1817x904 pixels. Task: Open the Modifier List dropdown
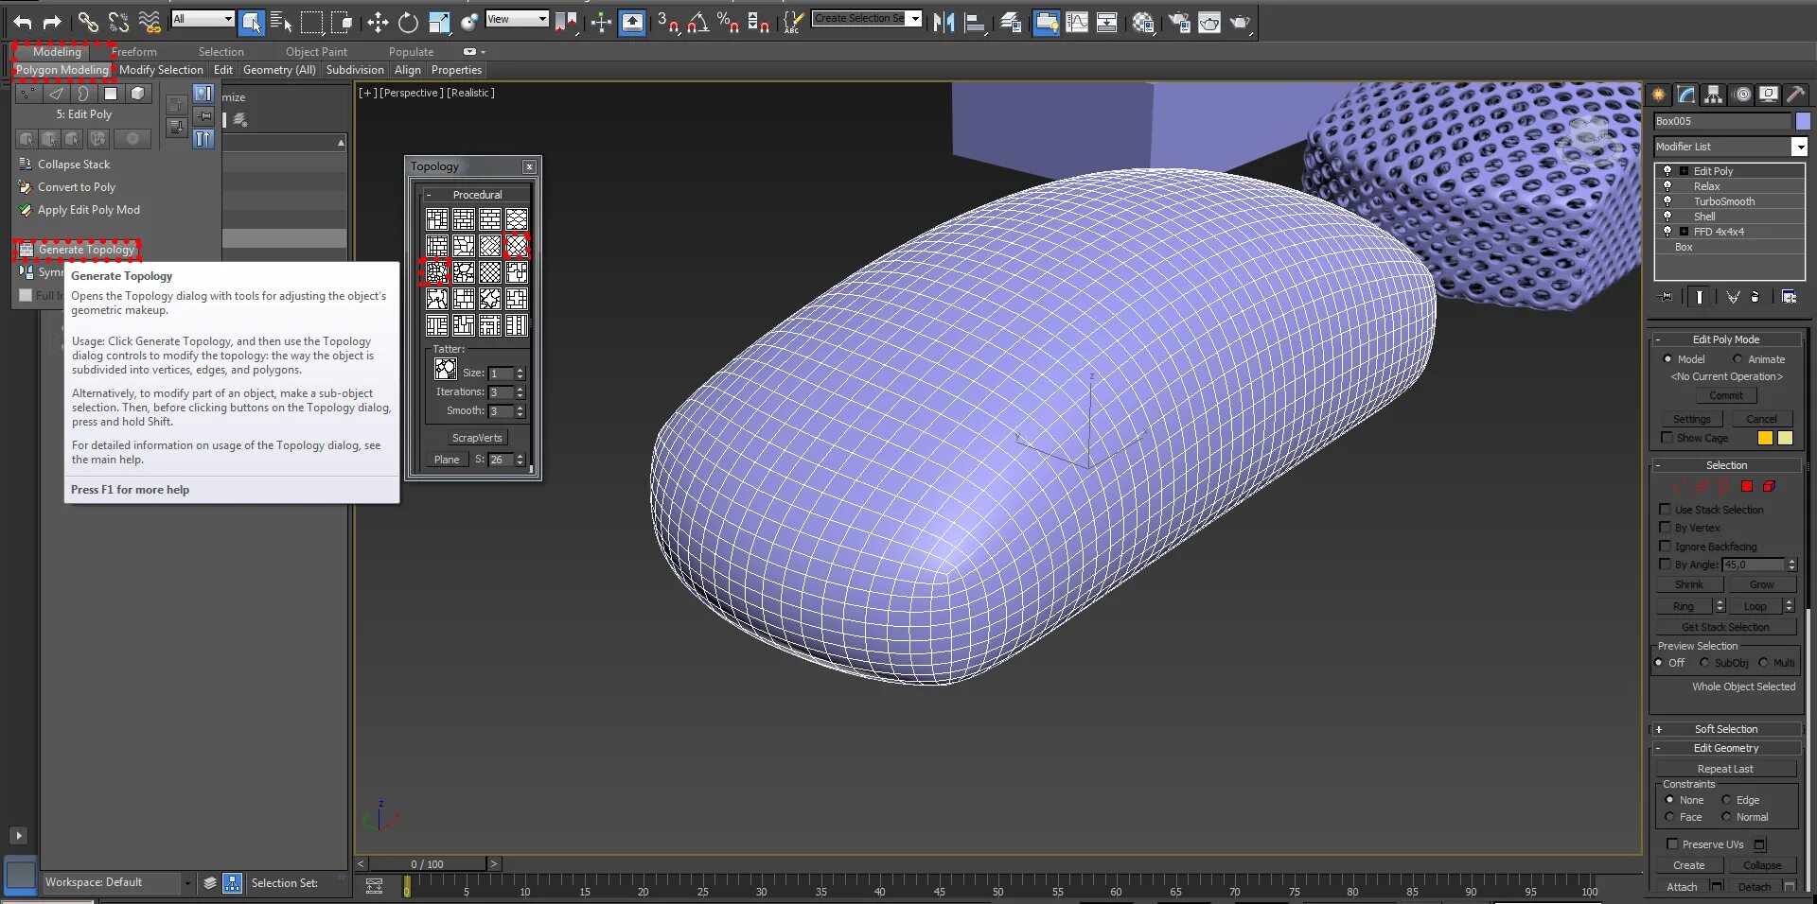coord(1800,147)
